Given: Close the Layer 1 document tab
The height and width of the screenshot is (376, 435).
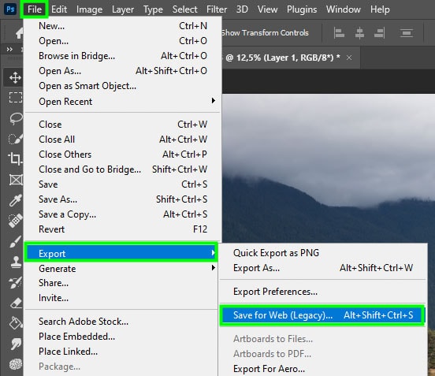Looking at the screenshot, I should (x=349, y=58).
